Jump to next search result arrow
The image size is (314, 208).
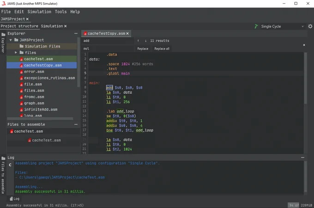pyautogui.click(x=145, y=41)
